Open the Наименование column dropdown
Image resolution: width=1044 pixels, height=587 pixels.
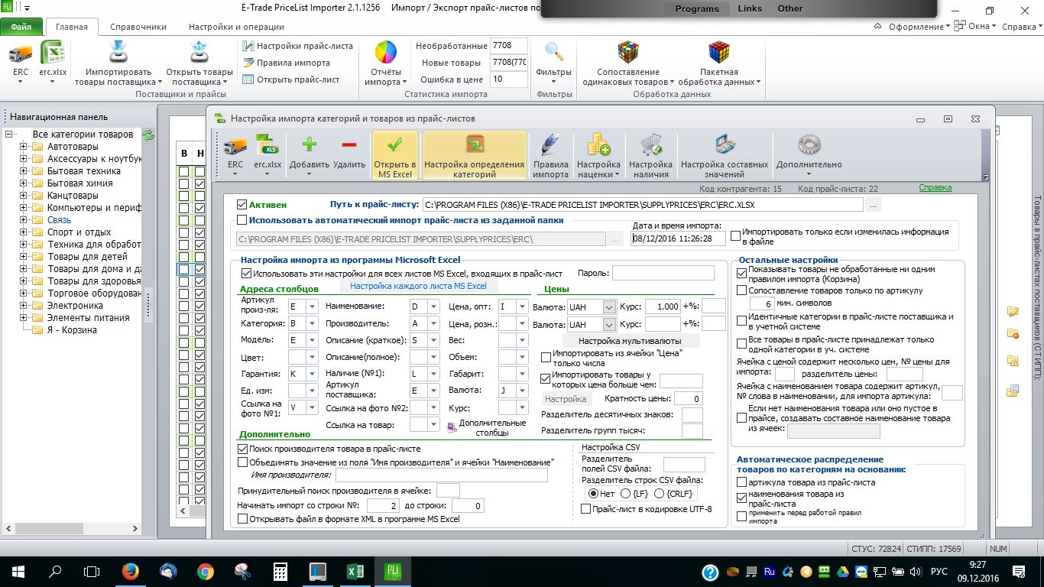(433, 306)
